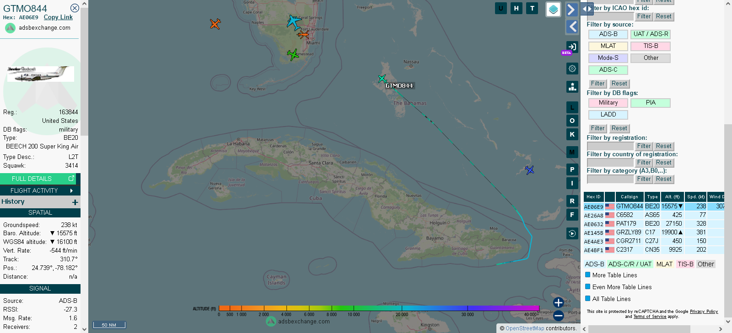
Task: Sort table by Type column header
Action: [x=652, y=197]
